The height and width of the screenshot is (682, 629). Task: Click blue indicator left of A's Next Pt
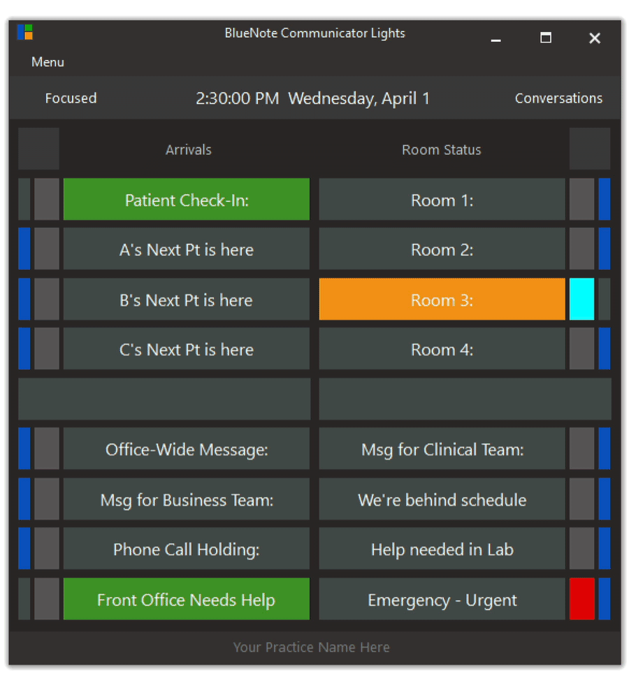pyautogui.click(x=24, y=249)
